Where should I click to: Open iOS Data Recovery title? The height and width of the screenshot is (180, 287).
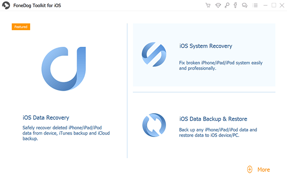coord(46,117)
